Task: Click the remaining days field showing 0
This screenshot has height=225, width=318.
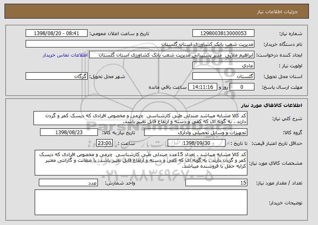Action: click(x=242, y=87)
